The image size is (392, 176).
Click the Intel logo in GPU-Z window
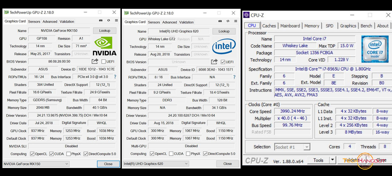click(x=224, y=47)
